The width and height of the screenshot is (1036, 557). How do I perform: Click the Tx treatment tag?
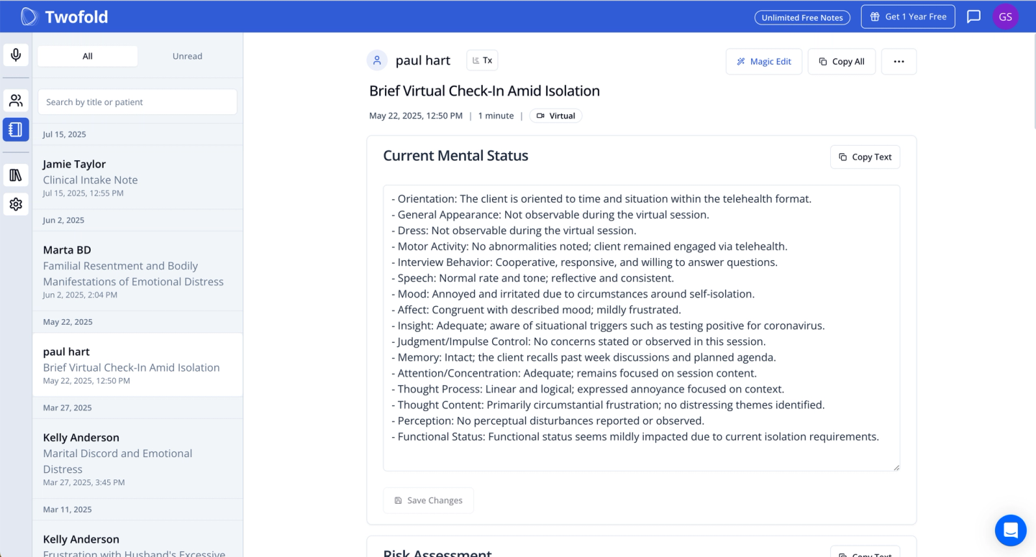pos(482,60)
